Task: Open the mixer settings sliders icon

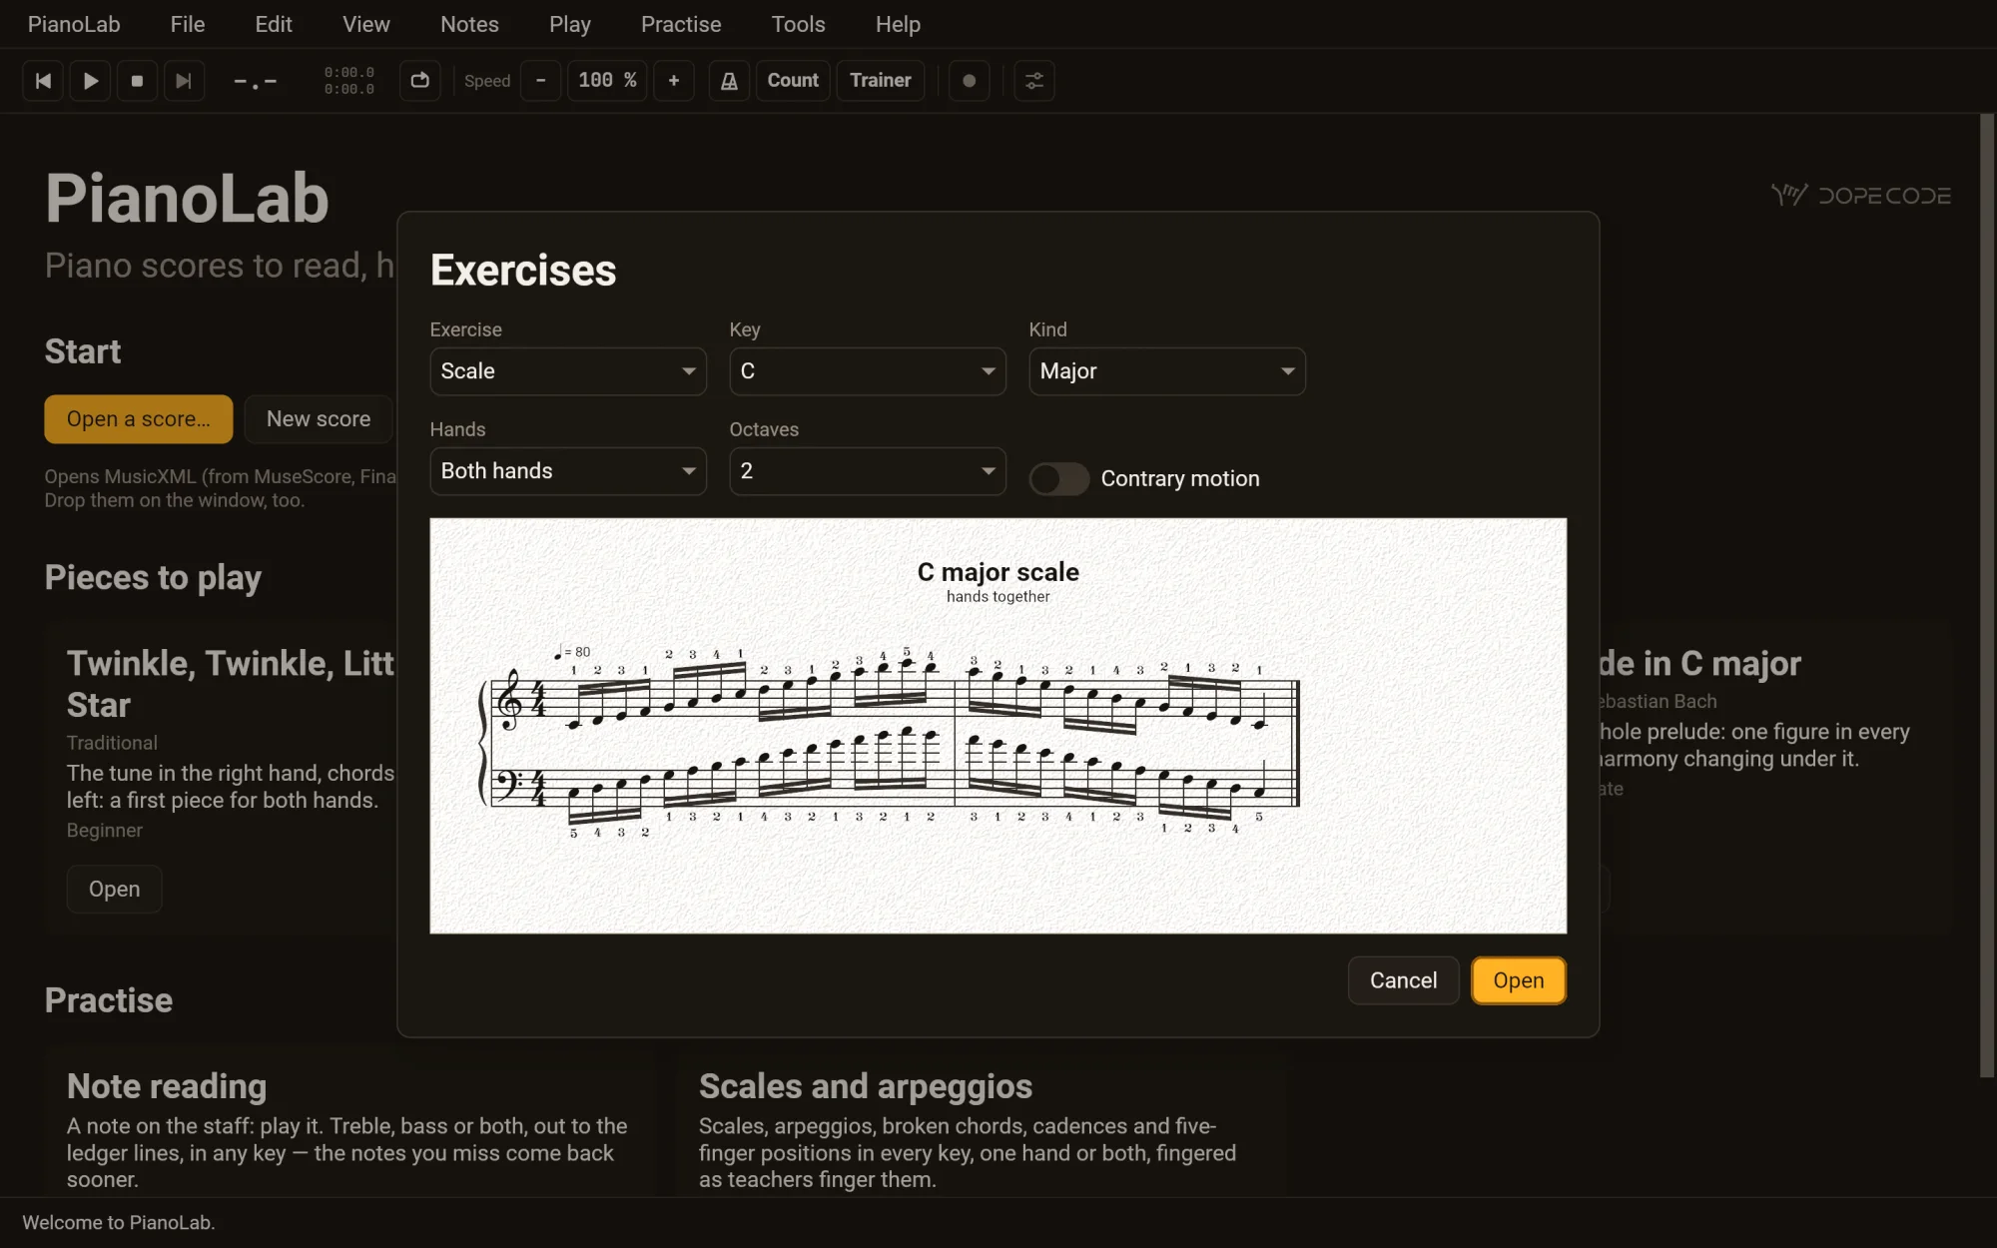Action: click(1034, 81)
